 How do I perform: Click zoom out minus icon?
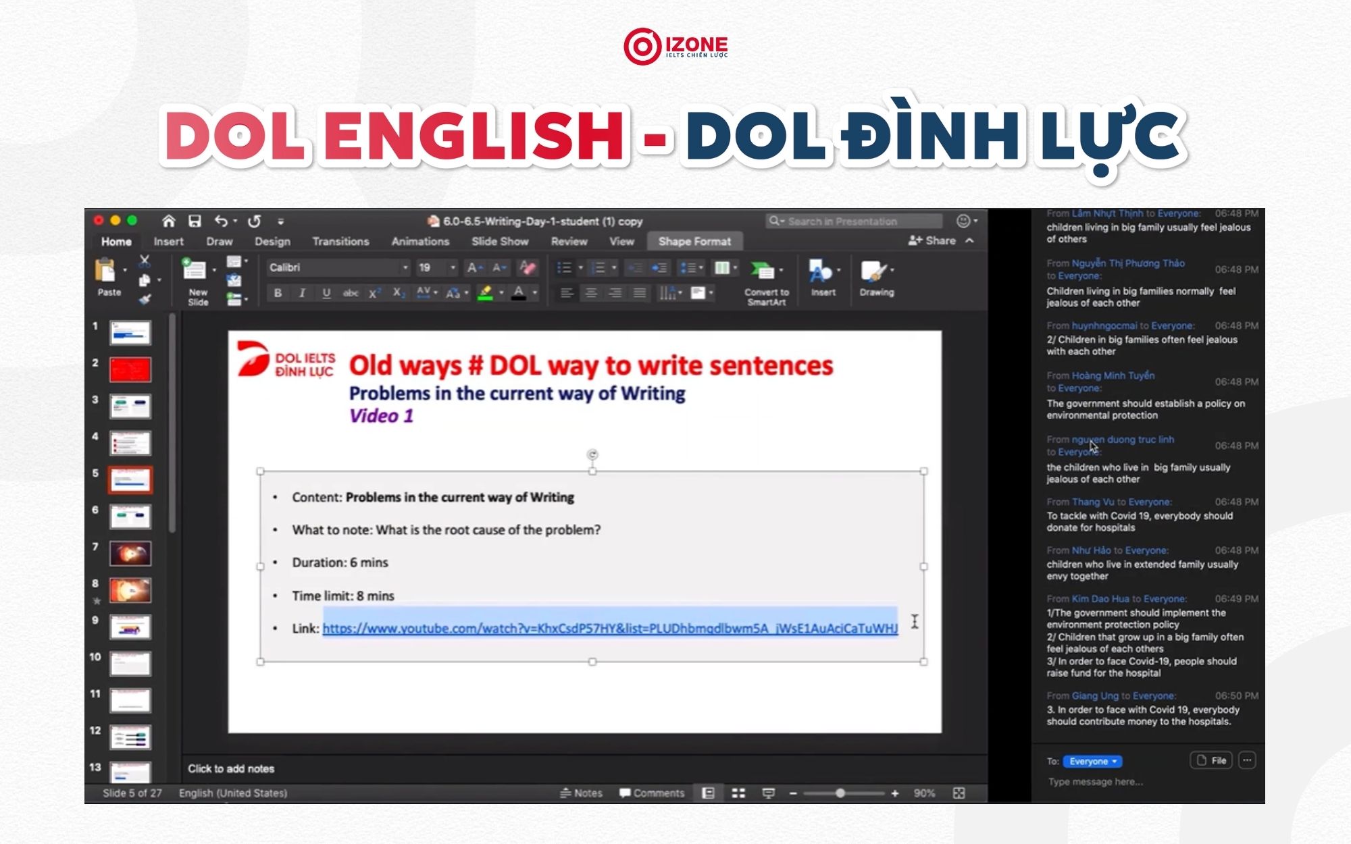tap(793, 793)
